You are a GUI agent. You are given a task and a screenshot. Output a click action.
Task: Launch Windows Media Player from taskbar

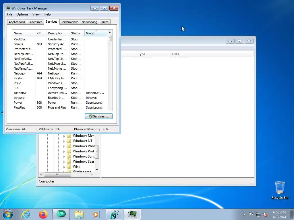click(x=96, y=214)
